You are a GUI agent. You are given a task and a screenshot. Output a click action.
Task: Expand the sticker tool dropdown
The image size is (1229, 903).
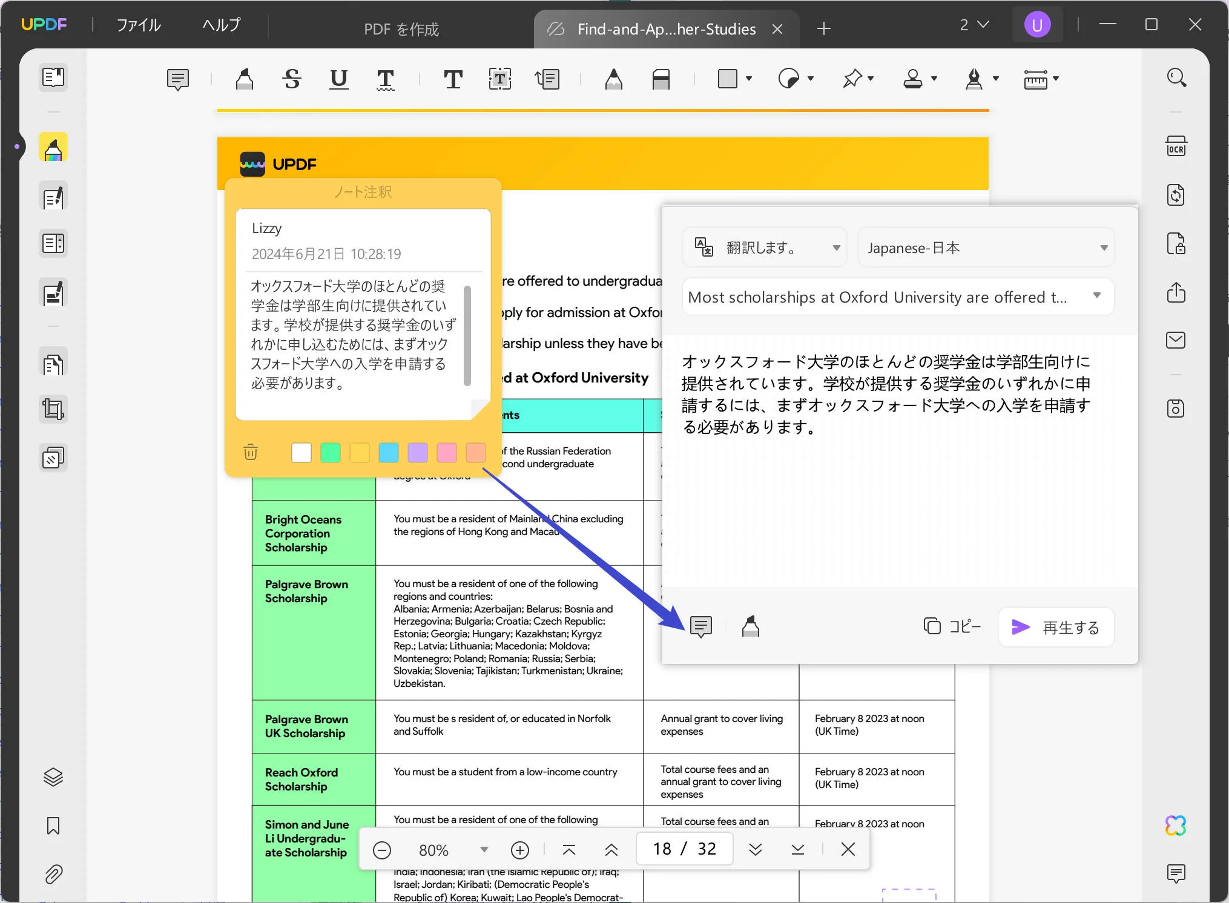(811, 79)
